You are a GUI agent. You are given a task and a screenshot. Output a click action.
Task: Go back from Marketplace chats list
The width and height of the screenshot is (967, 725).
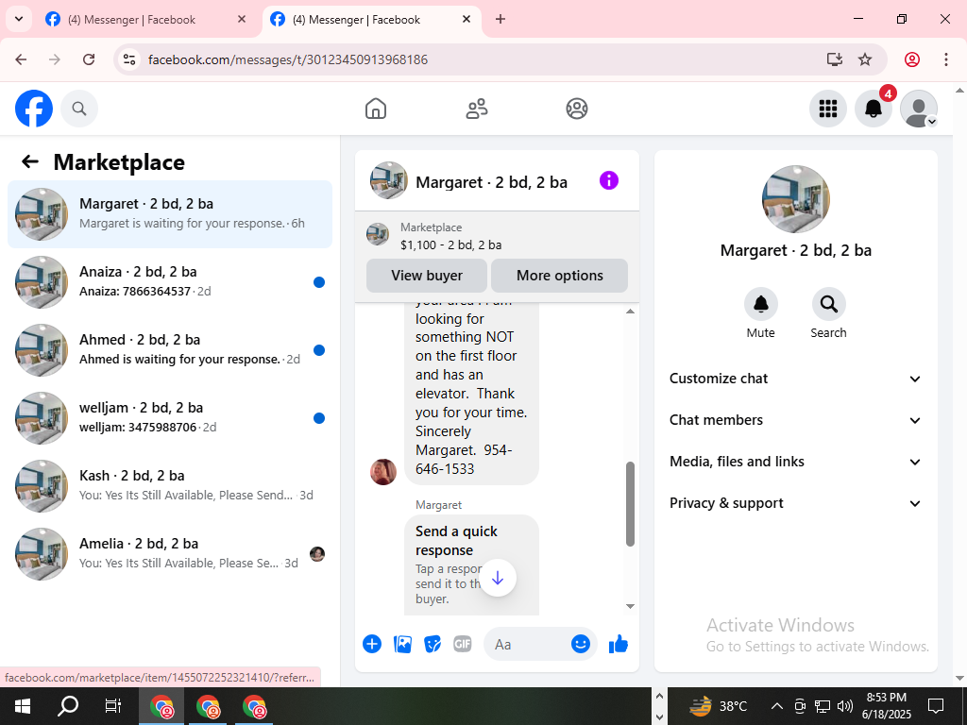pos(30,161)
